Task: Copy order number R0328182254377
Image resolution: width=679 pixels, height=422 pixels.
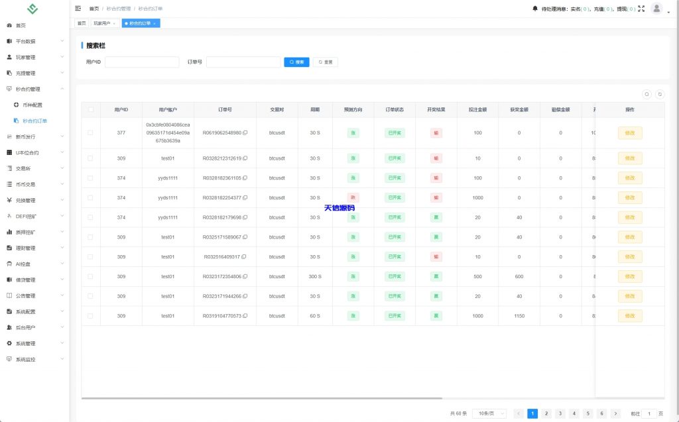Action: click(245, 198)
